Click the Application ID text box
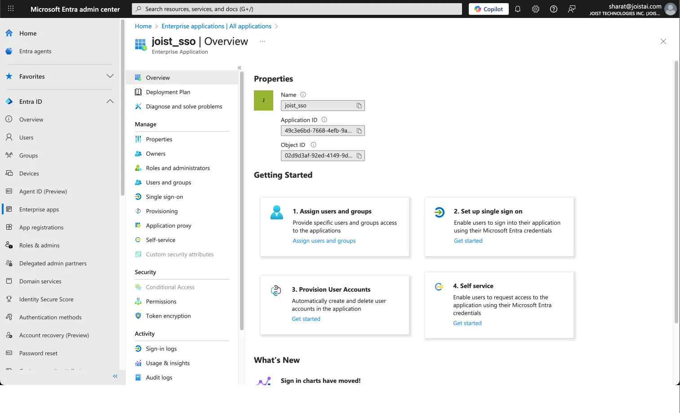Screen dimensions: 680x413 [x=323, y=131]
